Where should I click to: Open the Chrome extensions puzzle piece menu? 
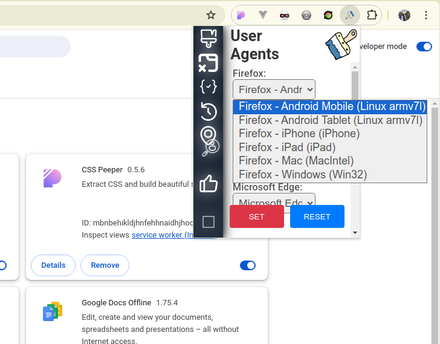point(372,15)
